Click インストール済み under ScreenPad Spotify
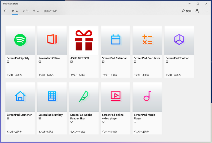Screen dimensions: 212x143 click(x=14, y=75)
